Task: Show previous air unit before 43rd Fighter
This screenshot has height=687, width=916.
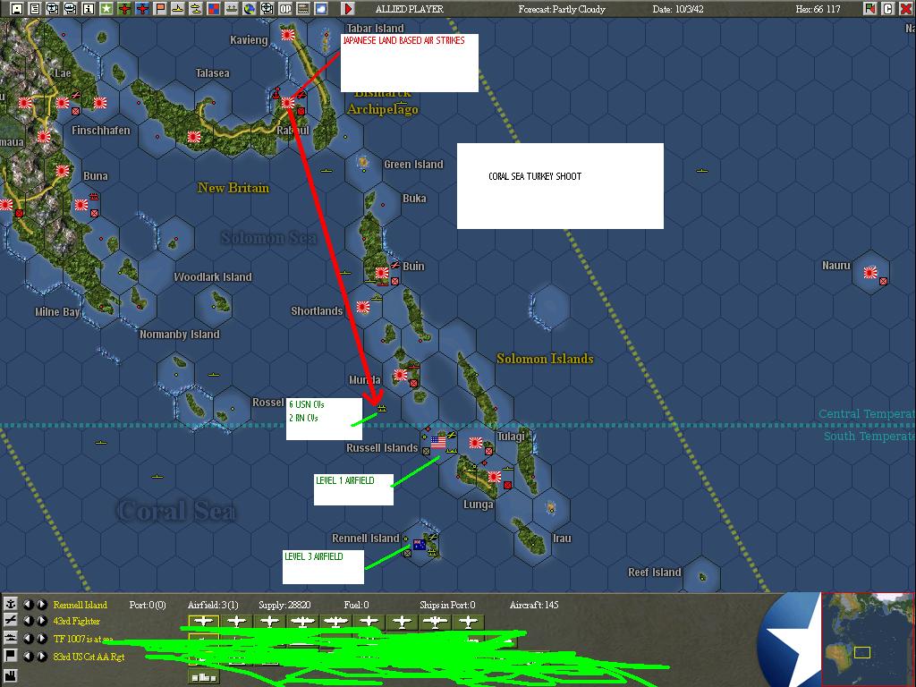Action: coord(28,621)
